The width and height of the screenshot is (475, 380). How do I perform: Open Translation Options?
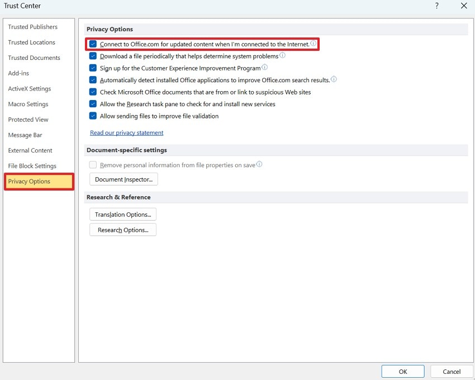pyautogui.click(x=122, y=214)
